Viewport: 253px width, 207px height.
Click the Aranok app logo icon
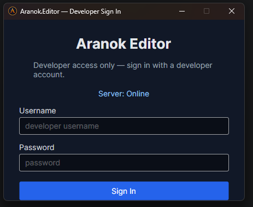point(13,11)
